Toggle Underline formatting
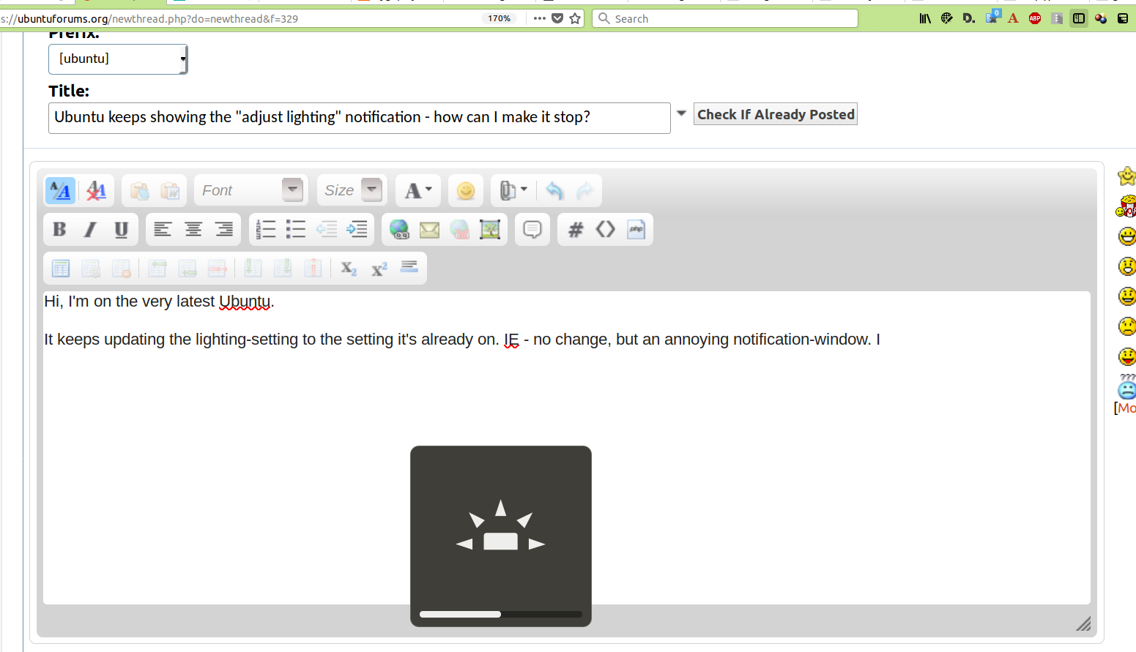This screenshot has height=652, width=1136. pos(121,230)
